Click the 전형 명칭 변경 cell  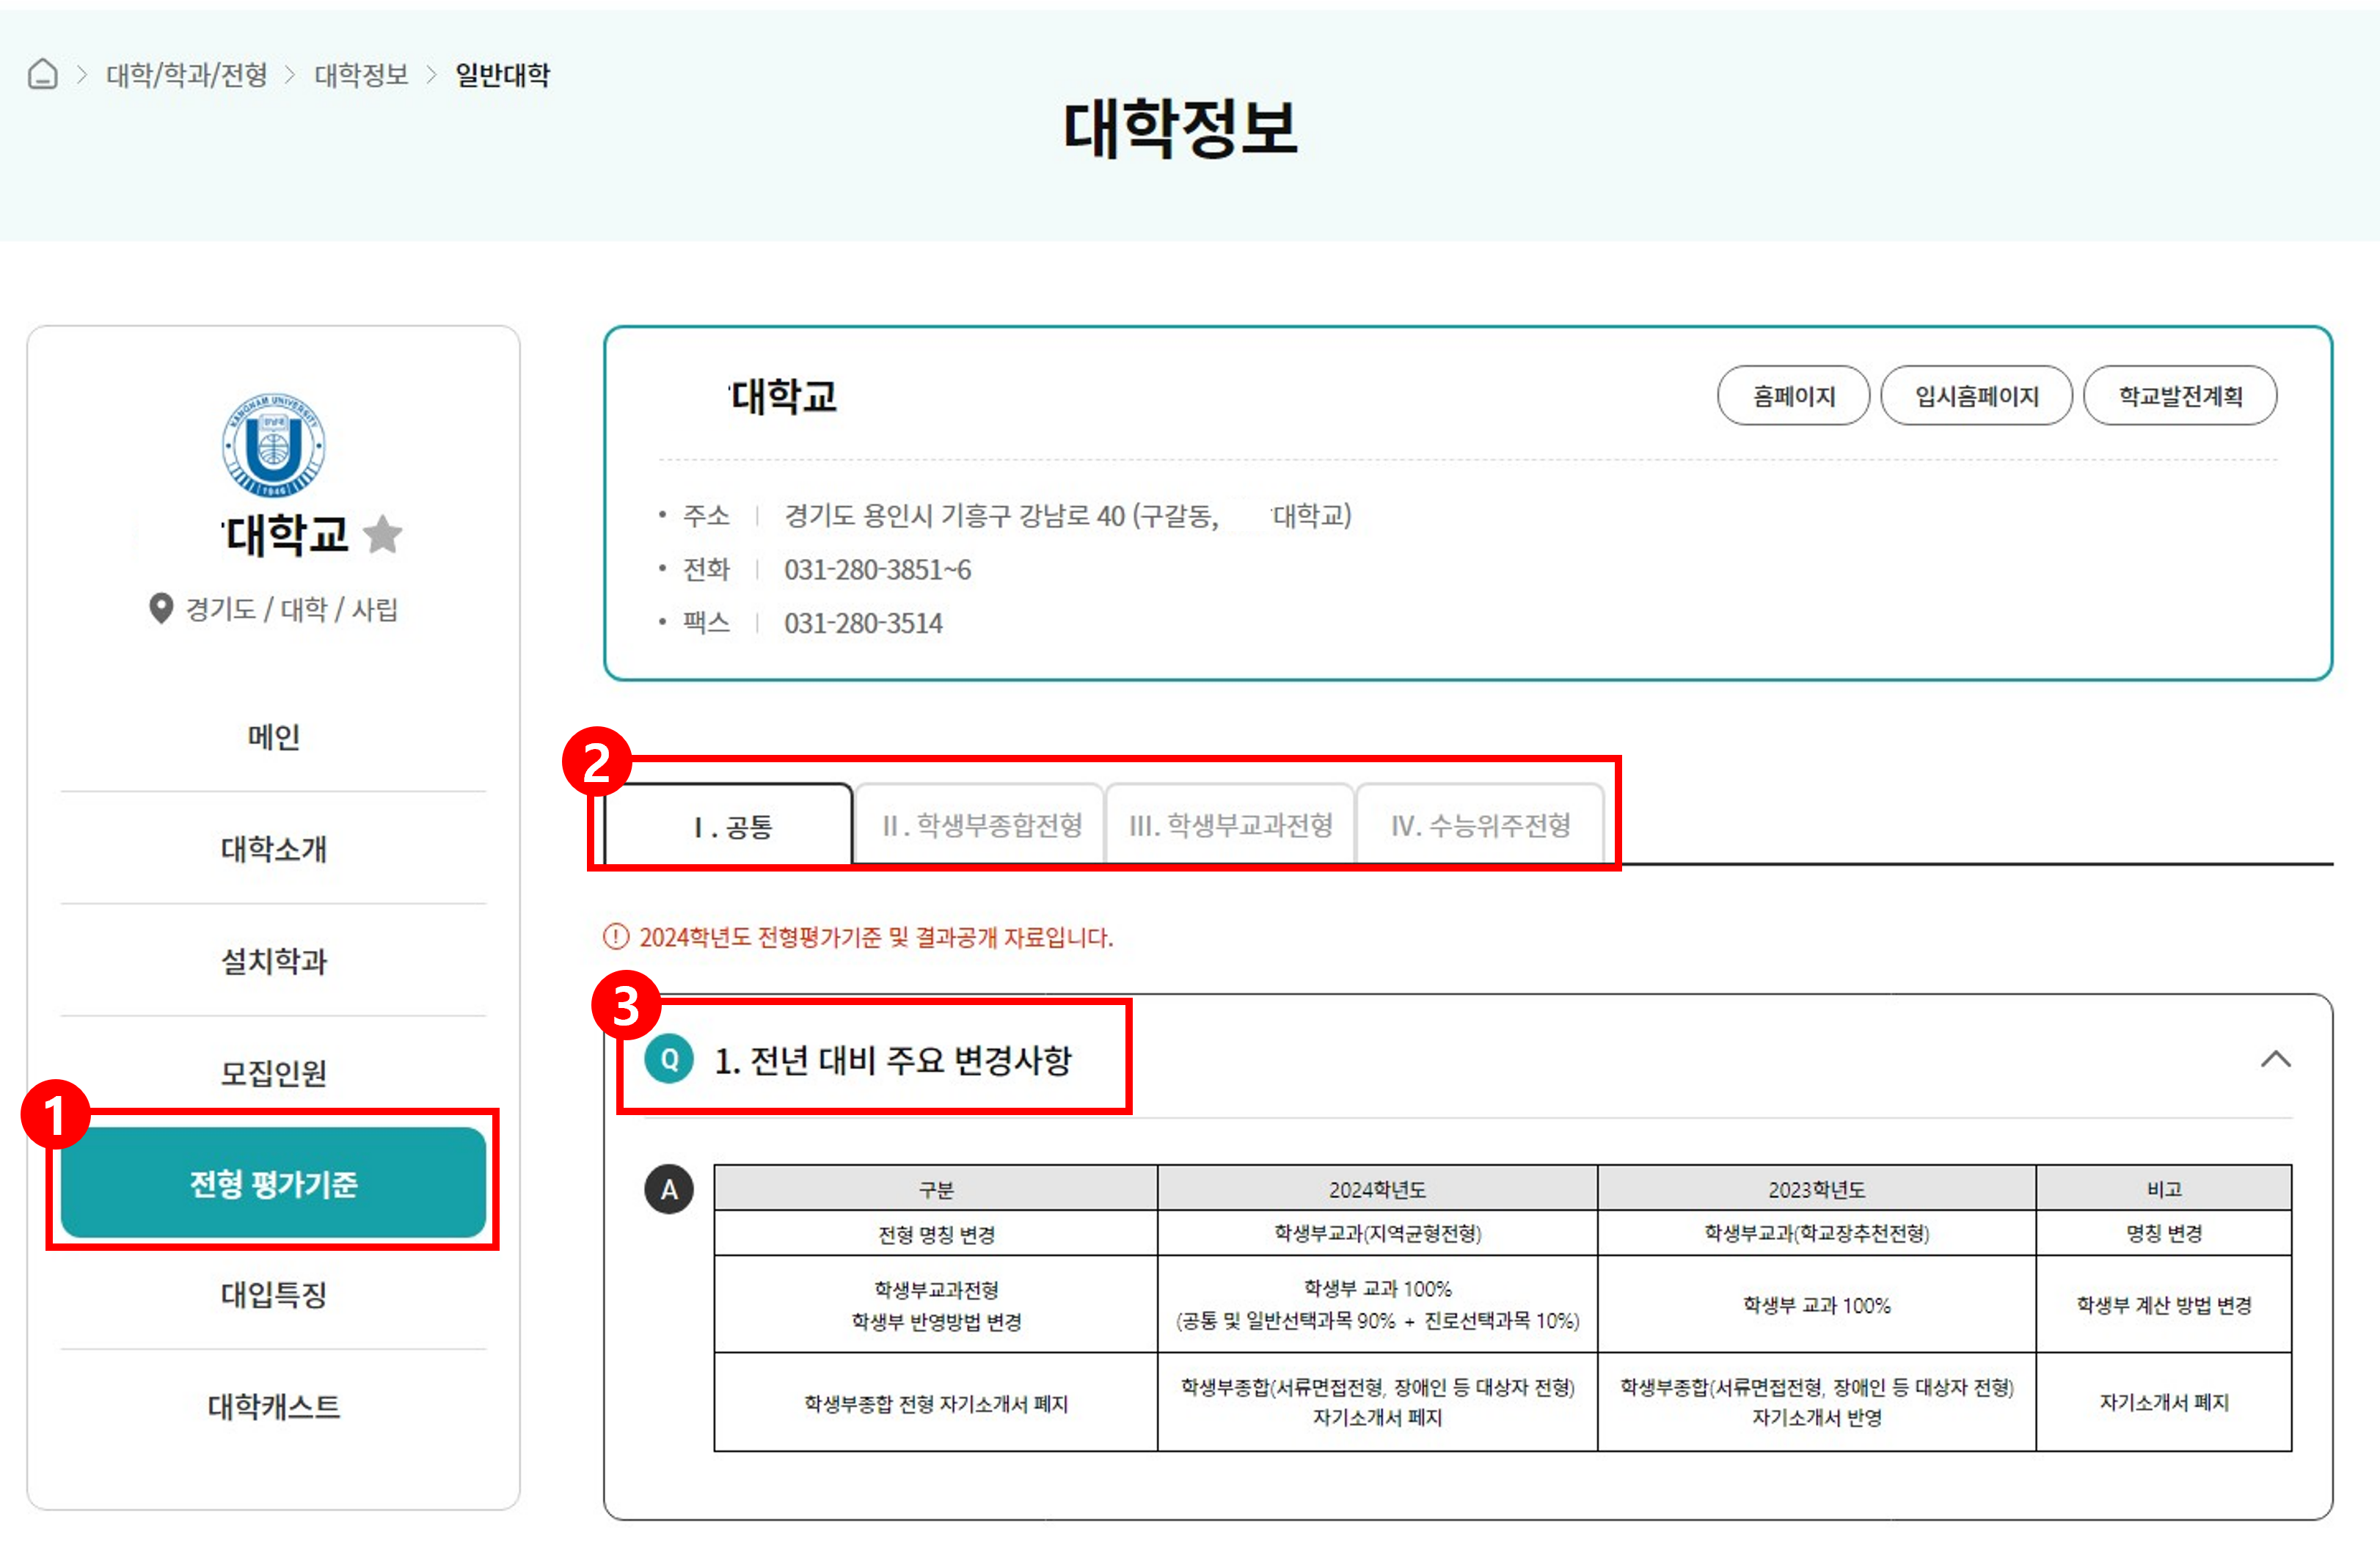coord(936,1234)
